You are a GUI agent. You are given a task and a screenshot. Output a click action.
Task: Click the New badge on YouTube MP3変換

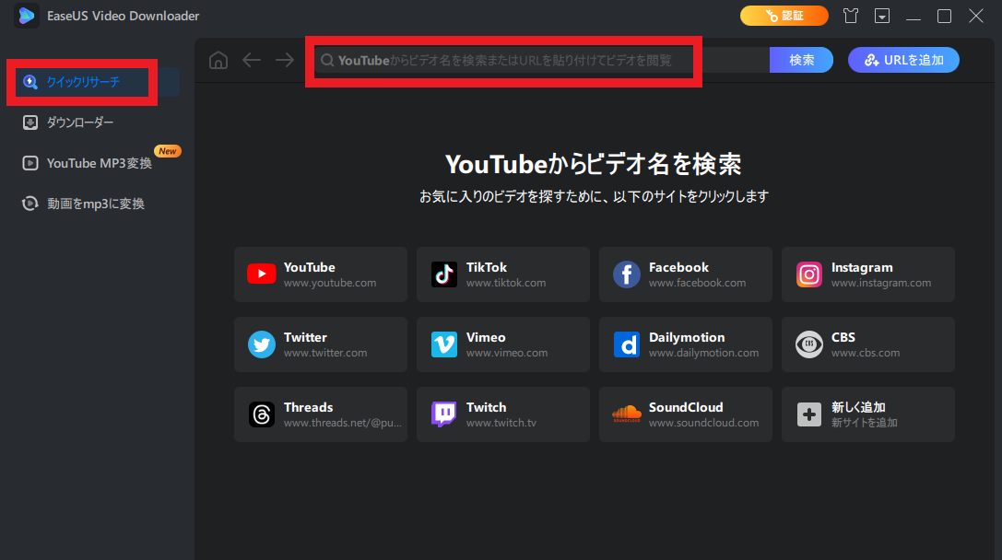pyautogui.click(x=168, y=151)
